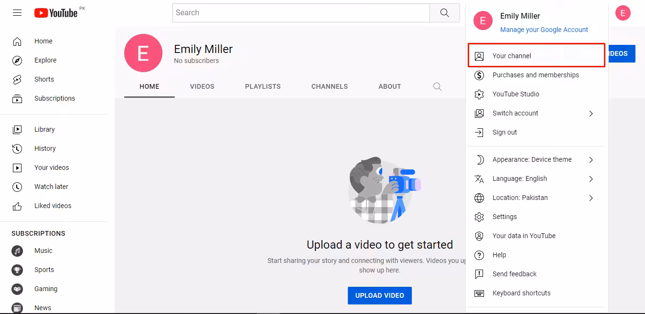Click the Sign out arrow icon

[479, 132]
